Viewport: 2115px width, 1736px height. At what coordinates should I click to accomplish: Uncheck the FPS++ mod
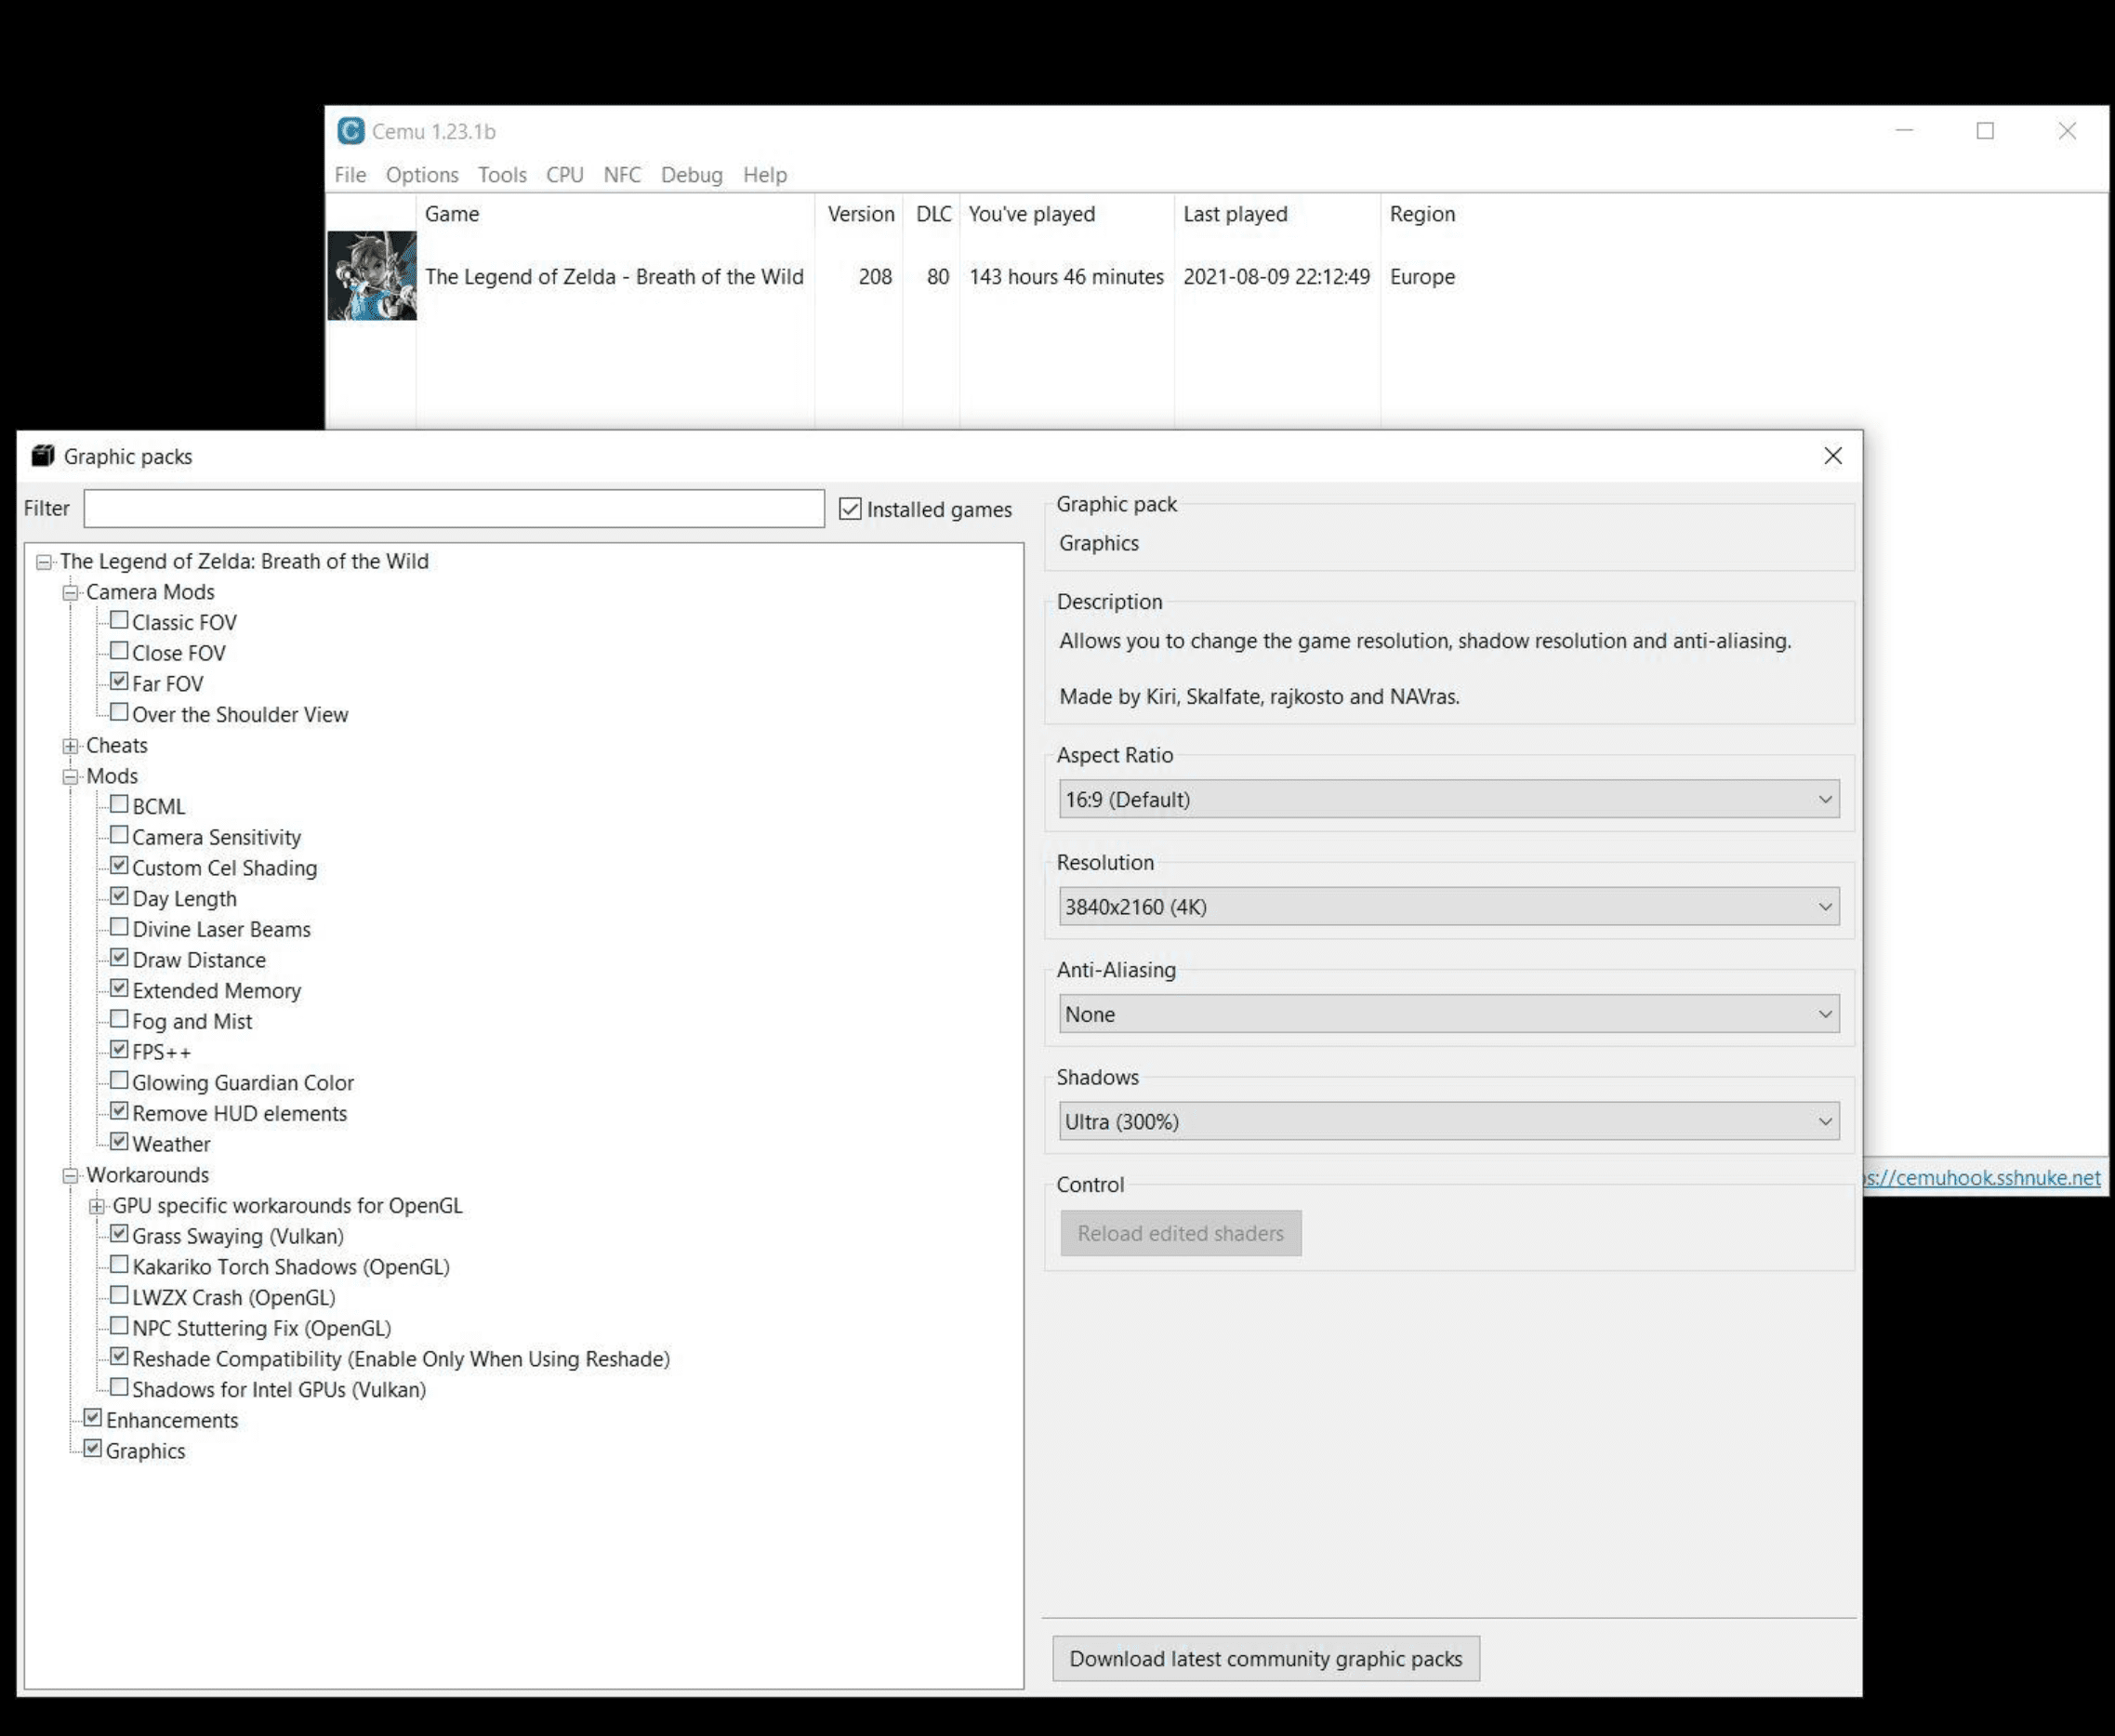pyautogui.click(x=119, y=1050)
